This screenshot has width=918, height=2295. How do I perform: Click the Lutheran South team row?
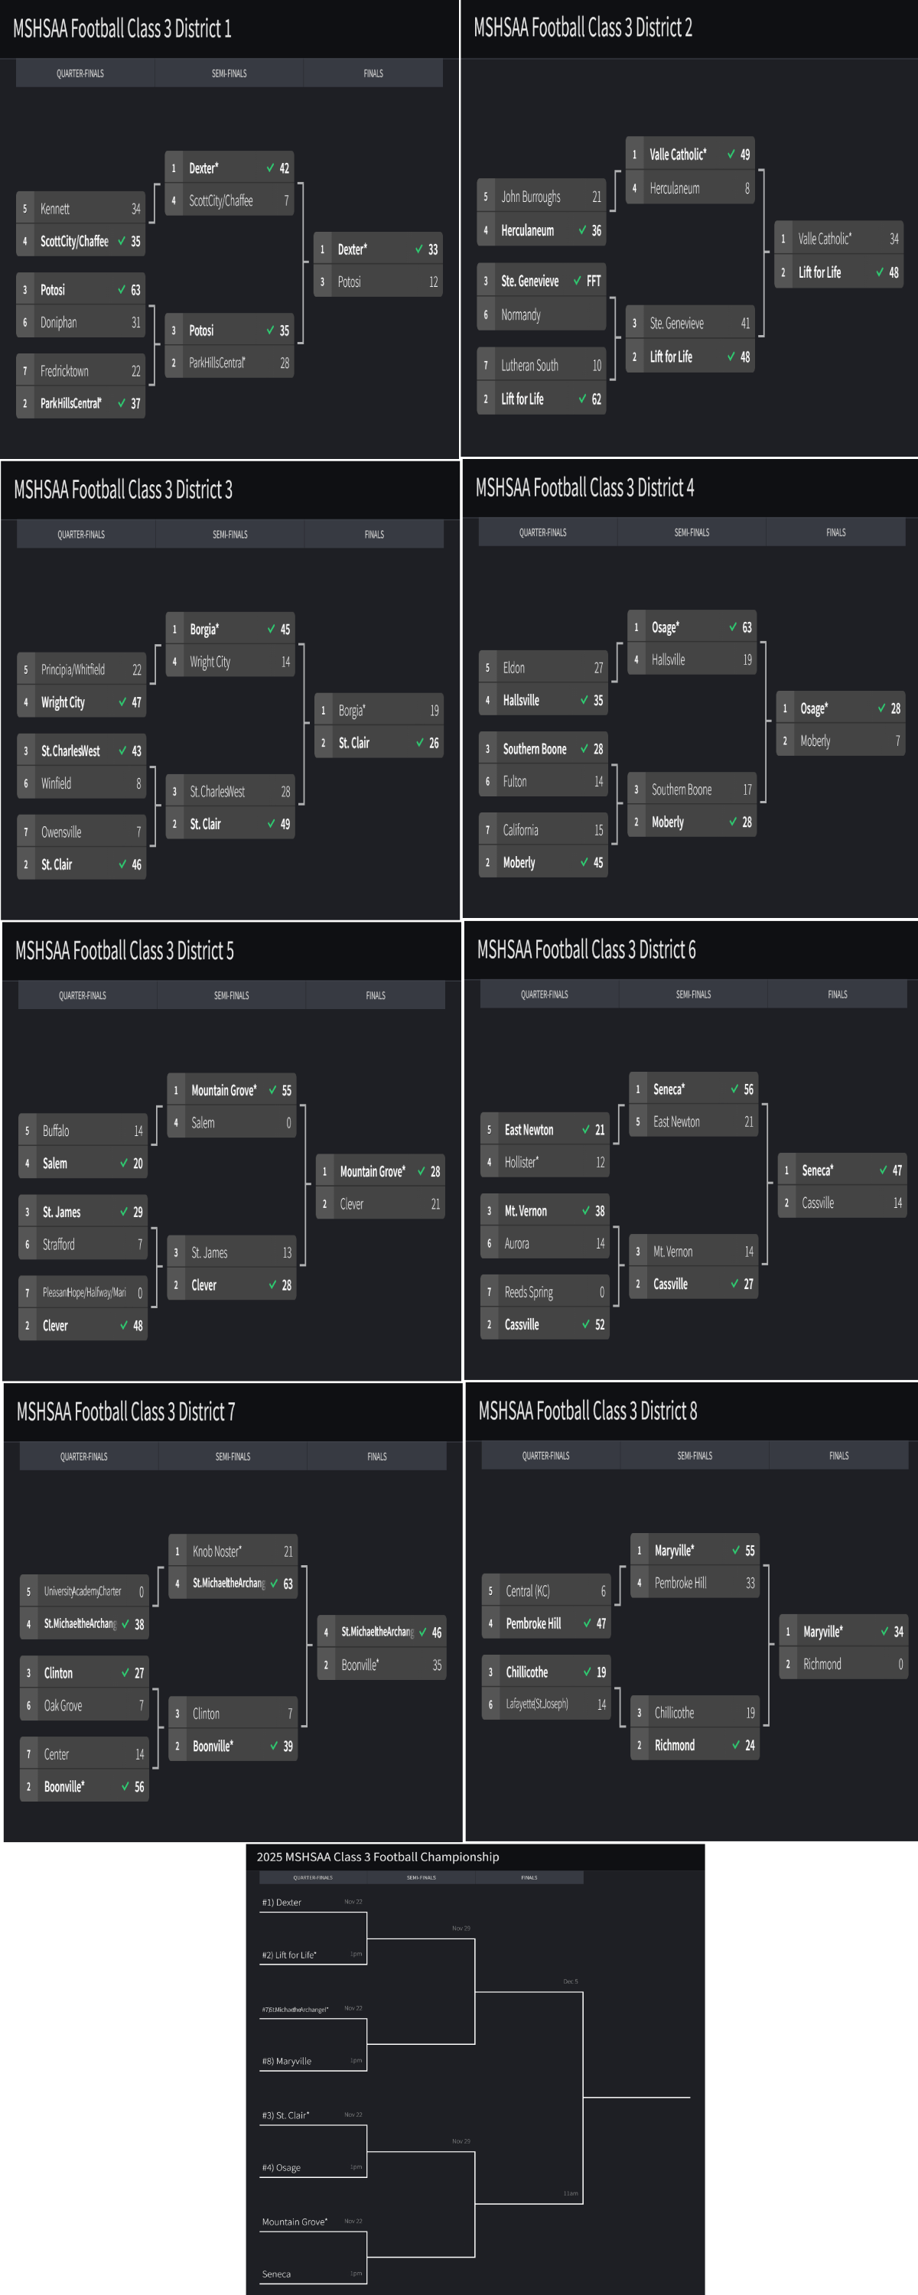tap(529, 365)
